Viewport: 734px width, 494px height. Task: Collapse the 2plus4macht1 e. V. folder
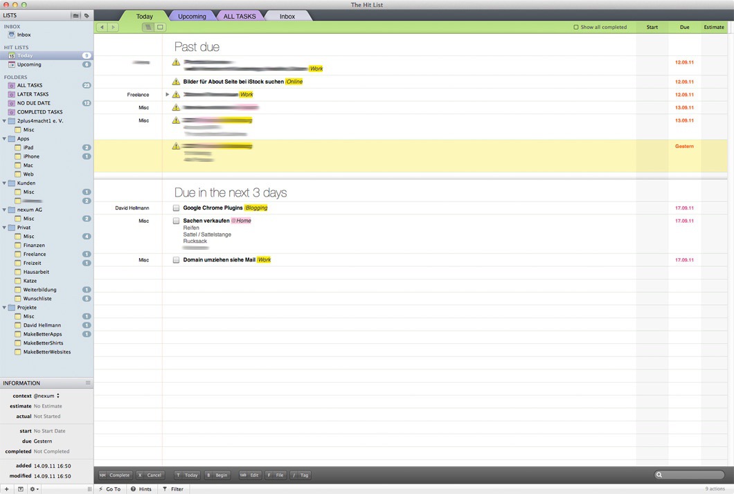tap(4, 120)
